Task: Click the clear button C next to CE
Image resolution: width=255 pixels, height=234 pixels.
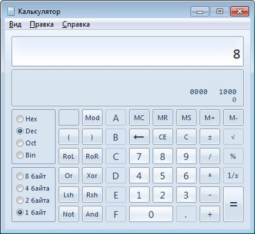Action: [x=186, y=137]
